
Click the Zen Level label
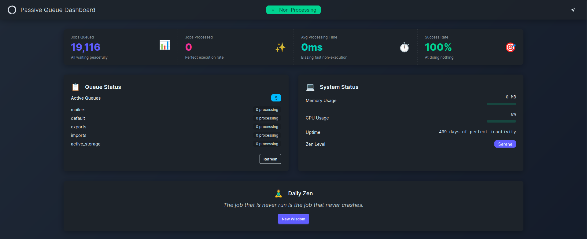(x=316, y=144)
